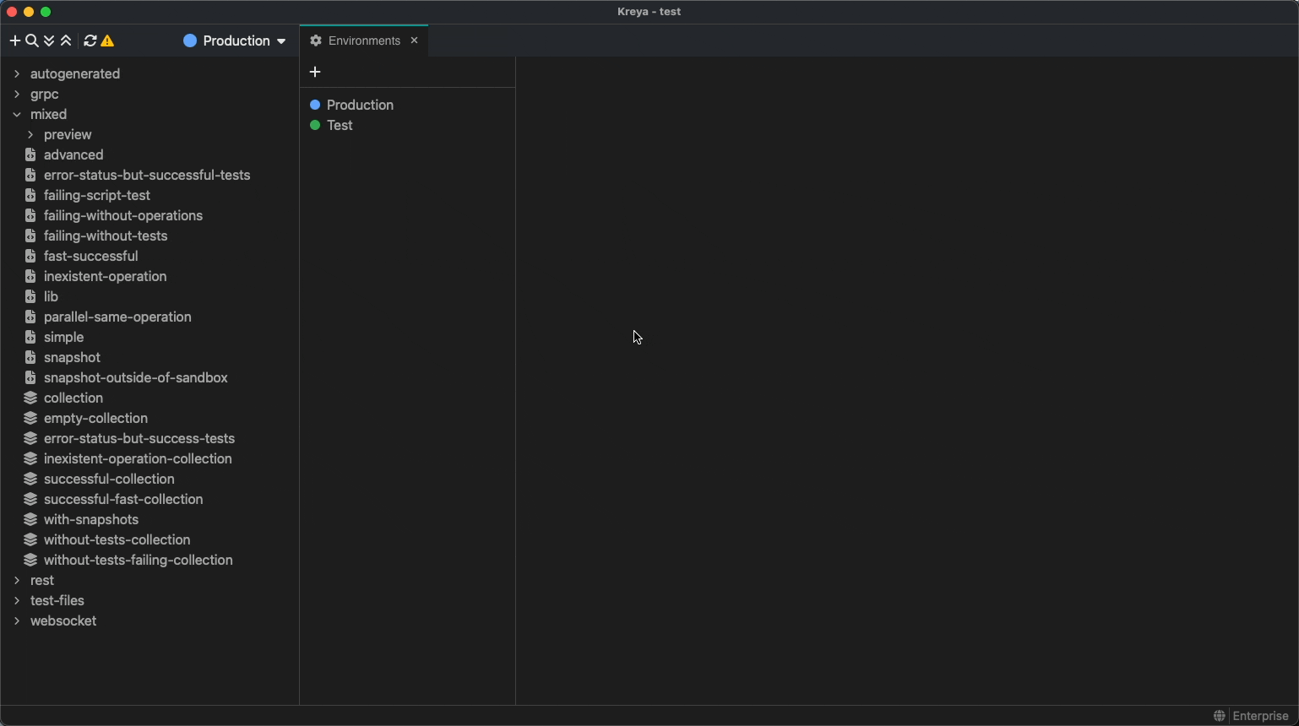Open search with the magnifier icon

click(x=32, y=41)
